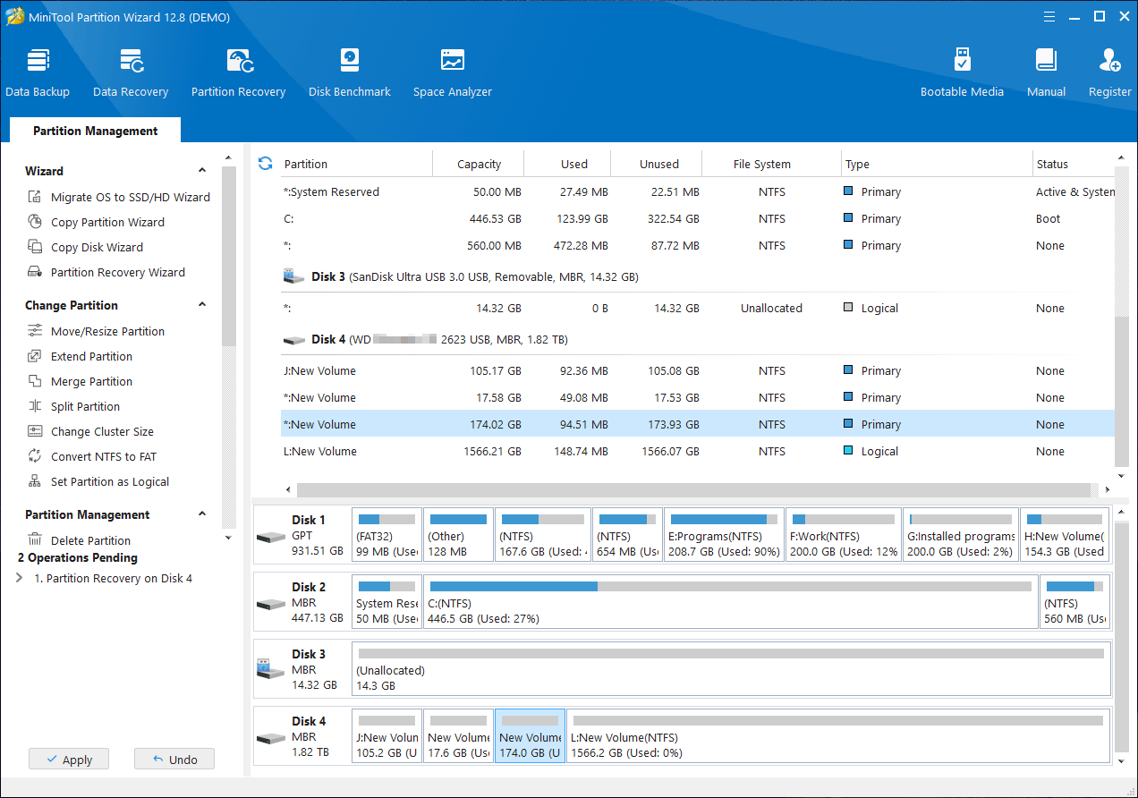Open the Manual
The width and height of the screenshot is (1138, 798).
point(1046,73)
